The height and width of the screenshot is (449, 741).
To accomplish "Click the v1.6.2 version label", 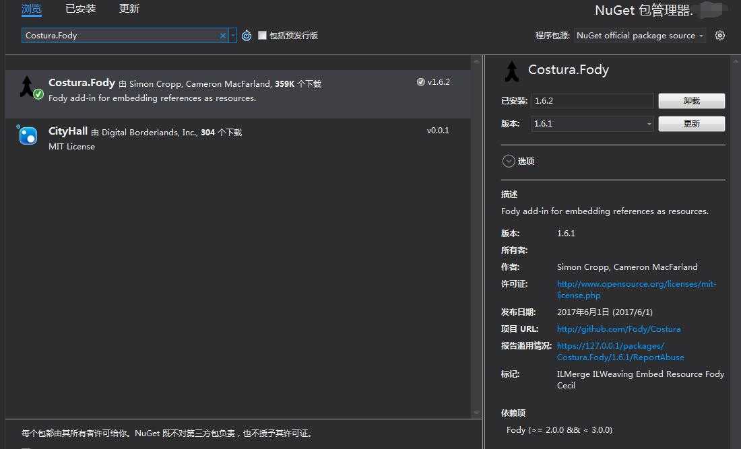I will [439, 82].
